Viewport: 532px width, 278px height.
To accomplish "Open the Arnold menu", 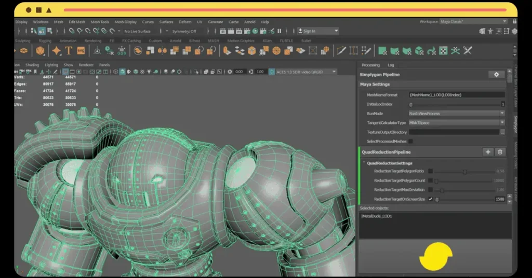I will click(250, 22).
